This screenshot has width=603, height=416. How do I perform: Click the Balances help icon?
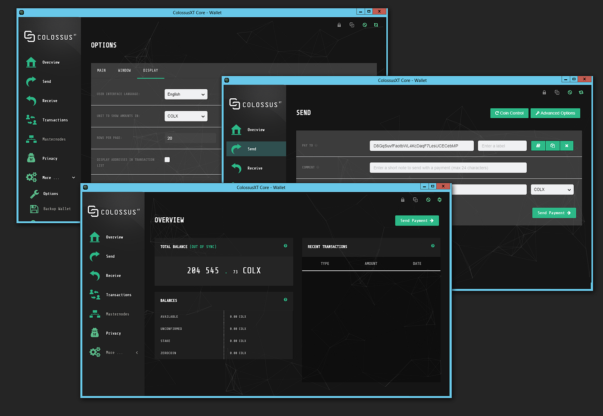click(x=286, y=300)
